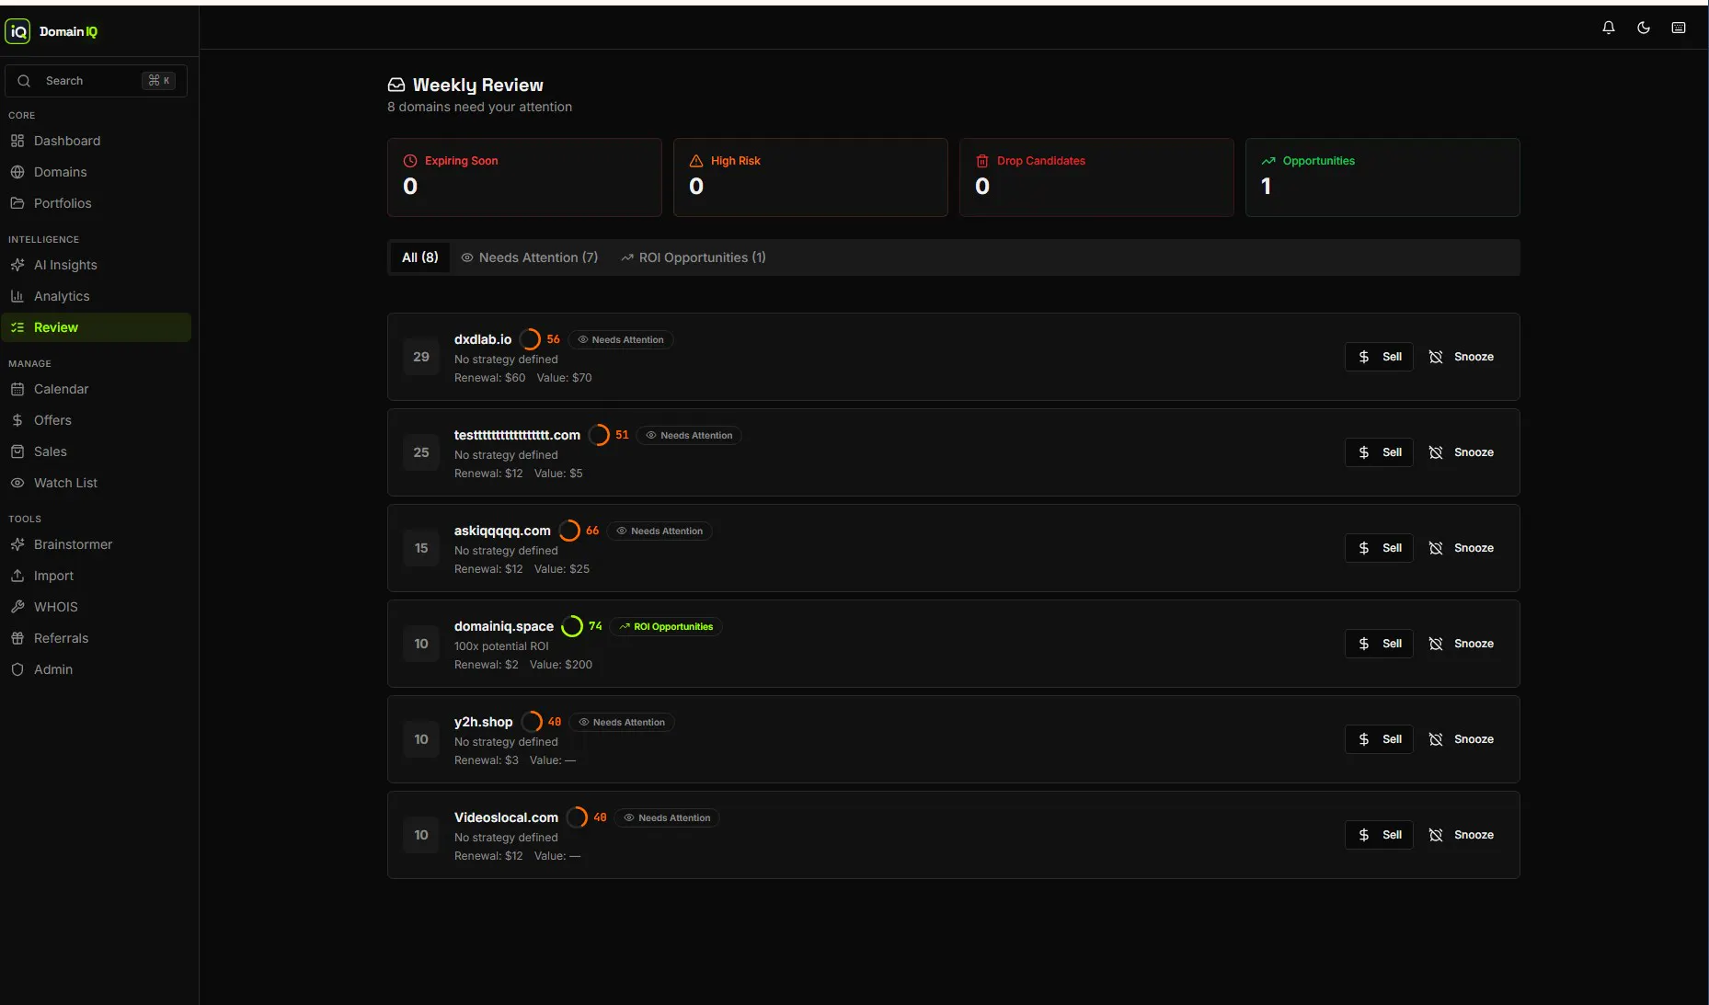Snooze the y2h.shop domain
Viewport: 1709px width, 1005px height.
pos(1461,739)
